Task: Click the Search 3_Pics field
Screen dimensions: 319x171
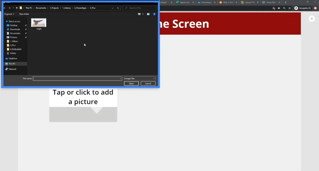Action: (x=139, y=8)
